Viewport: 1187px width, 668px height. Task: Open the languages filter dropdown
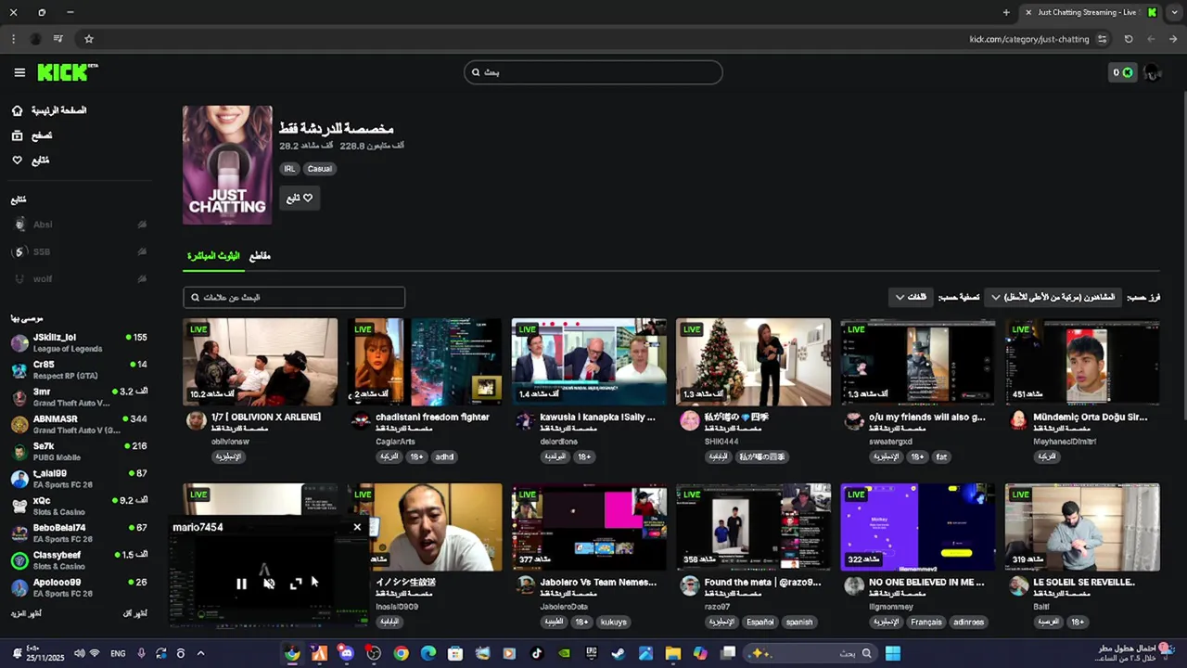911,297
